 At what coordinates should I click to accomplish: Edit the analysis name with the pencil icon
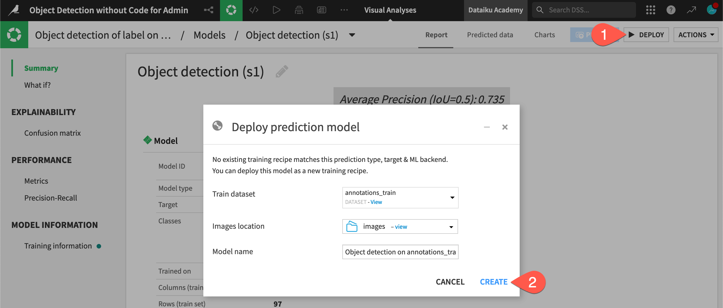(x=282, y=71)
